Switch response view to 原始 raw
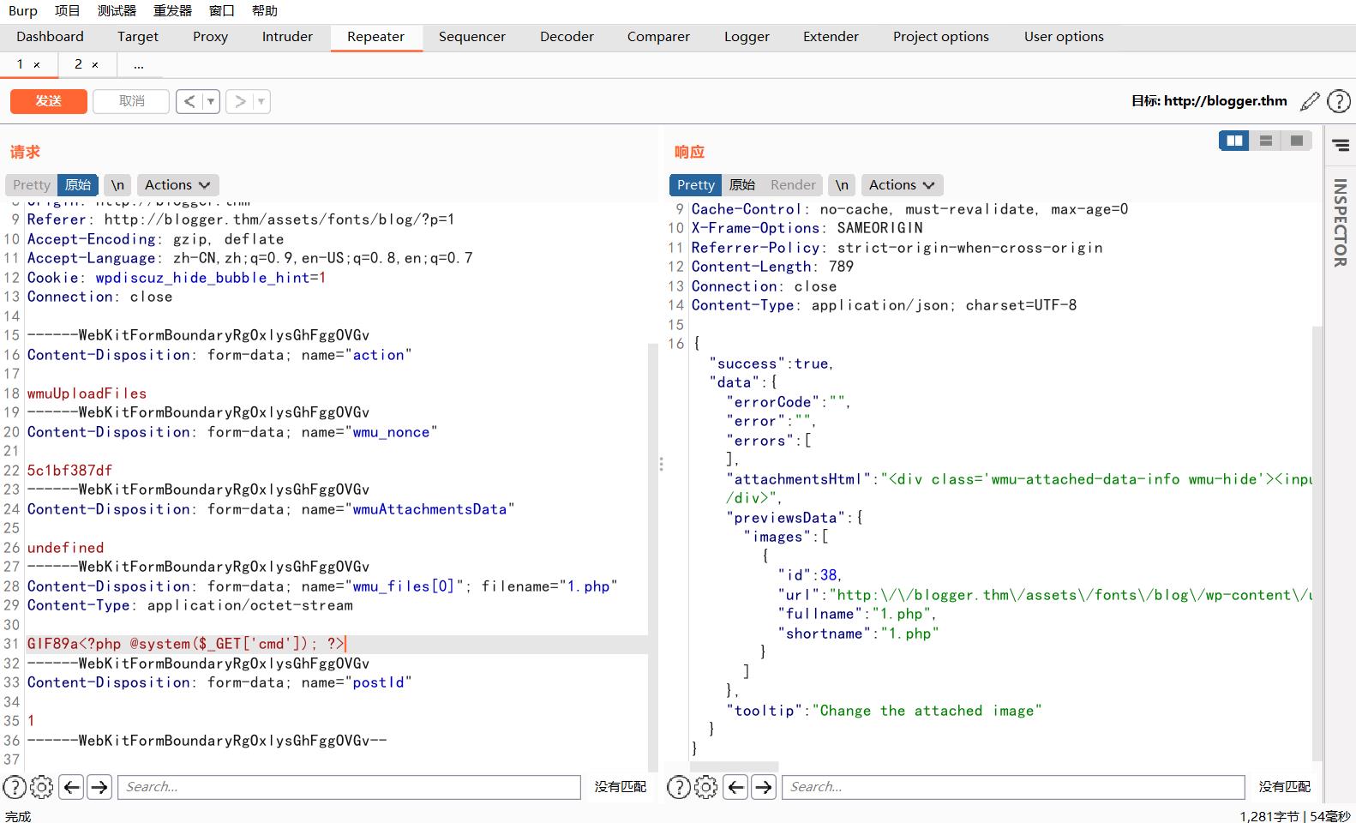This screenshot has height=823, width=1356. coord(741,185)
